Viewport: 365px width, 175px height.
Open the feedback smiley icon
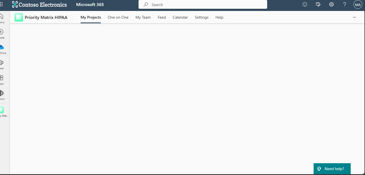305,4
